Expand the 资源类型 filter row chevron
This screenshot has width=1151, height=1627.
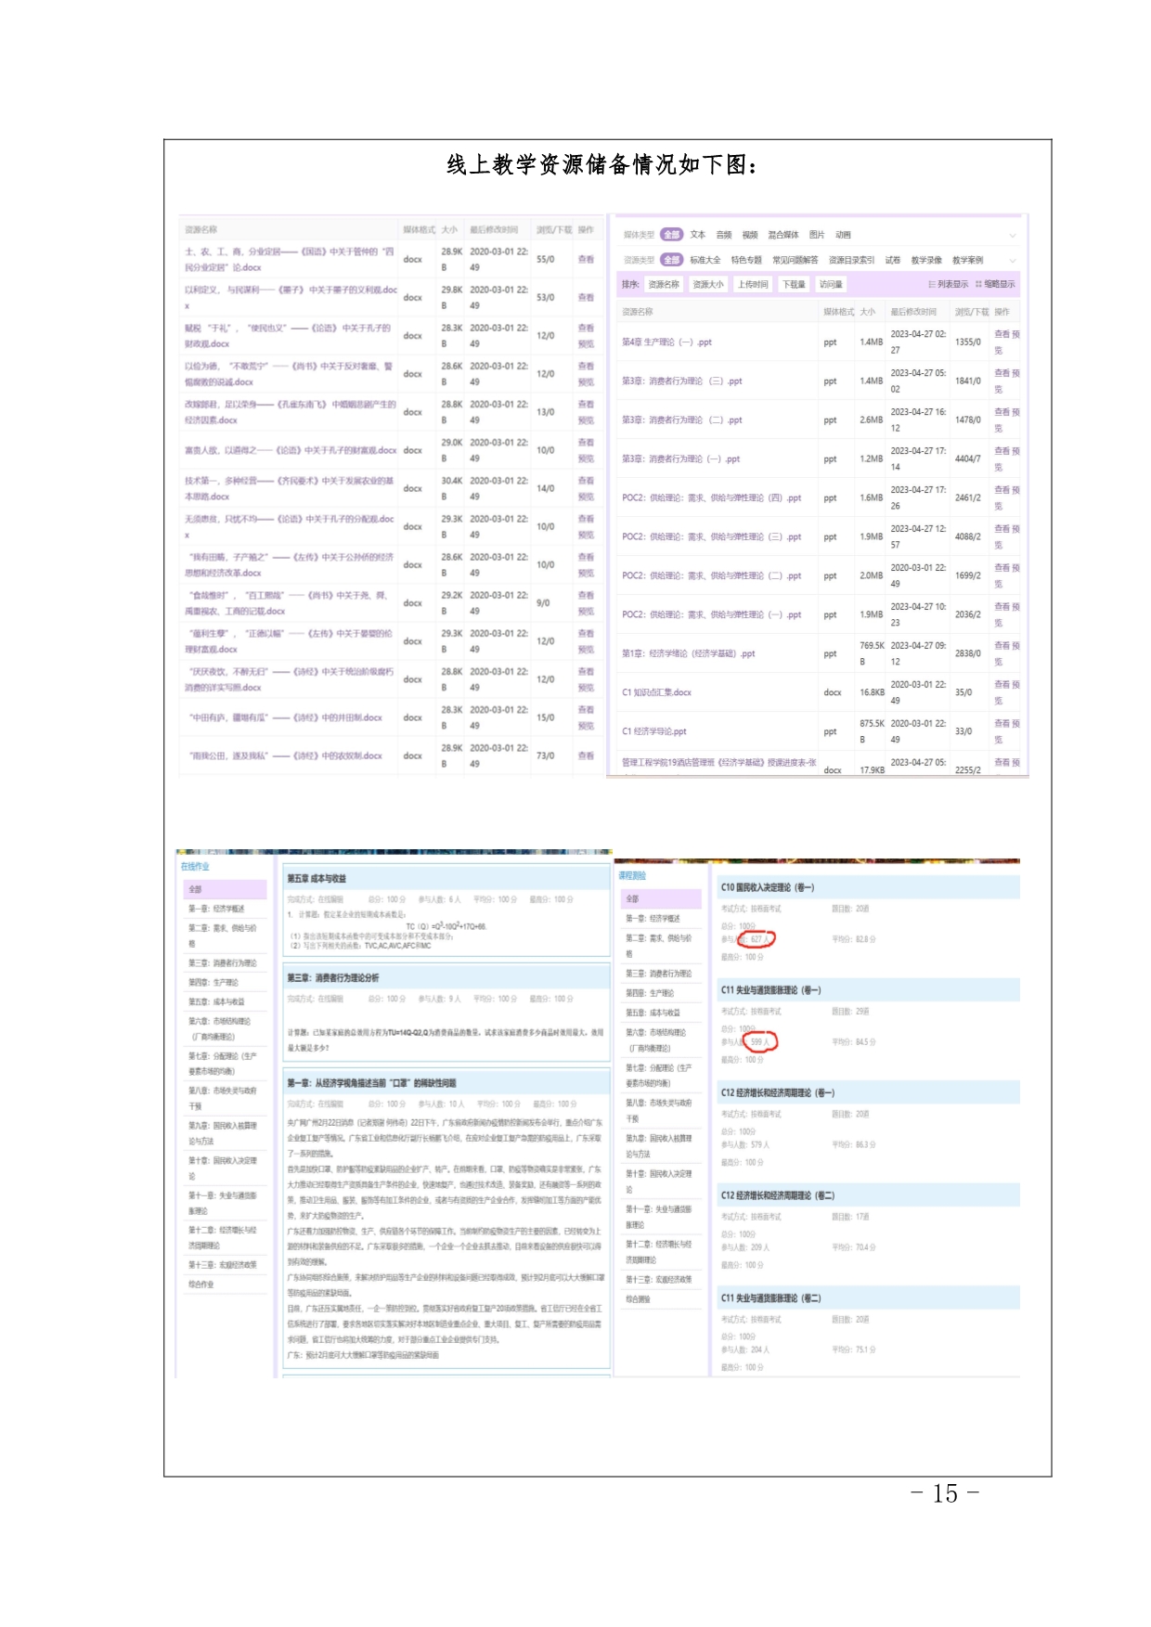click(1013, 260)
